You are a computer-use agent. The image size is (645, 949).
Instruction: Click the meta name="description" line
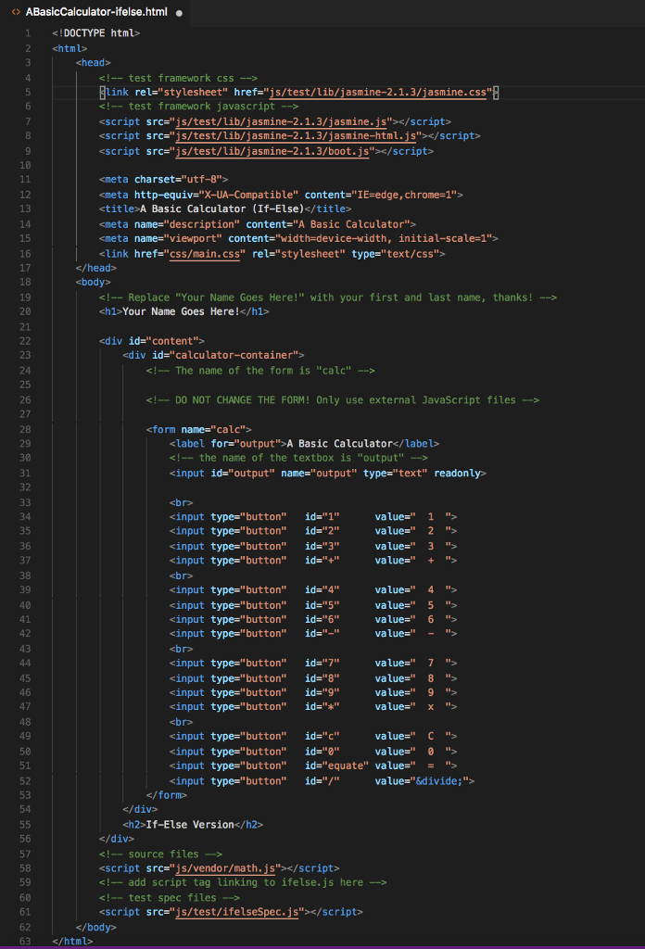coord(258,224)
